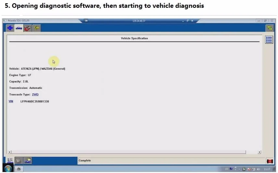
Task: Click the Transmission: Automatic text
Action: click(26, 88)
